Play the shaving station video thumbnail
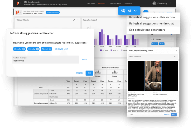 point(153,76)
